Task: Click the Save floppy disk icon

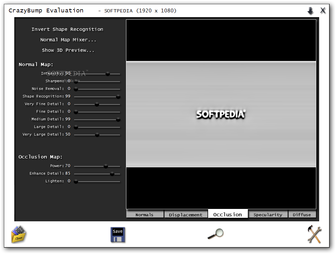Action: tap(118, 235)
